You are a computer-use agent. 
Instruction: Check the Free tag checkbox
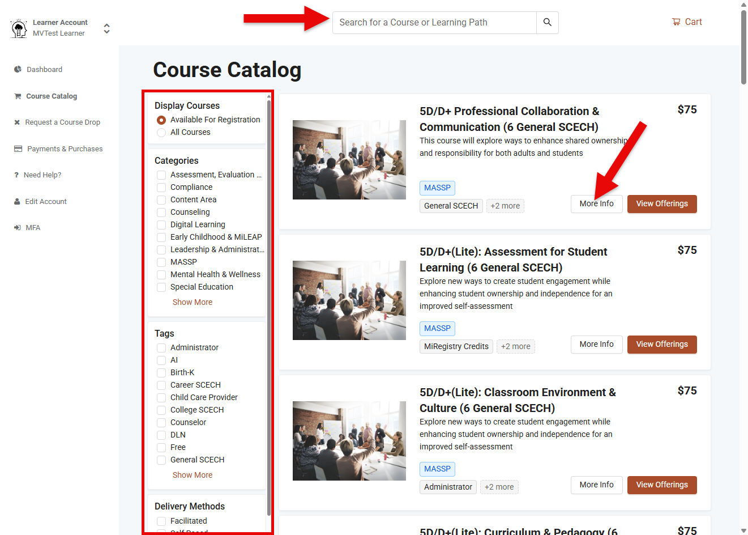[x=161, y=448]
